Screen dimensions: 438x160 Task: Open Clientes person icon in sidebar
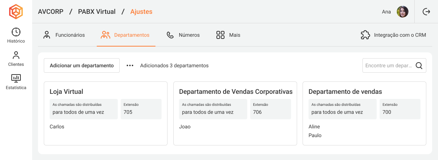point(16,55)
